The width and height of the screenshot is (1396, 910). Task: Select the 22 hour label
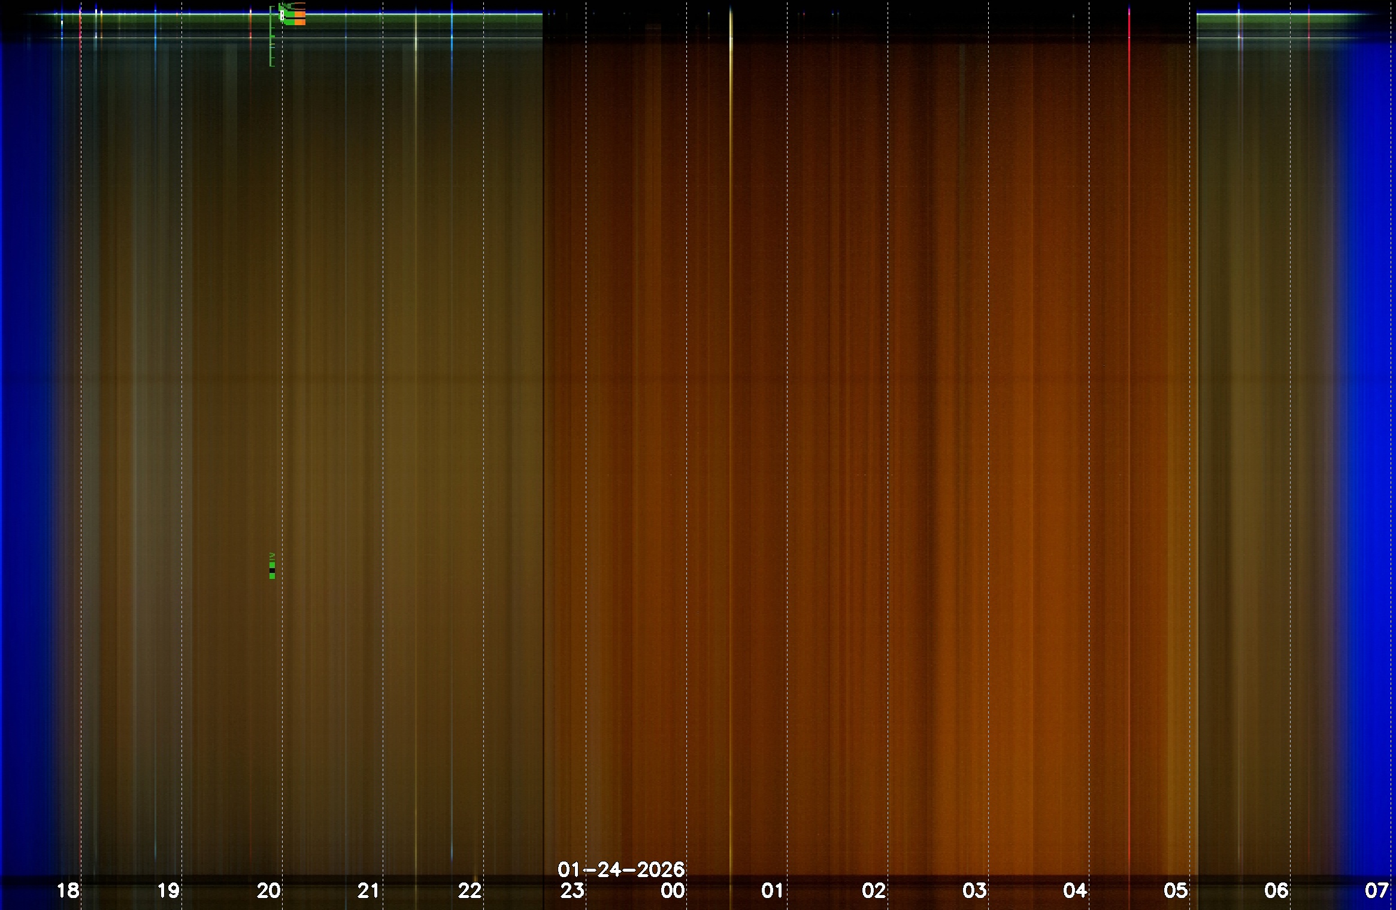(x=470, y=891)
